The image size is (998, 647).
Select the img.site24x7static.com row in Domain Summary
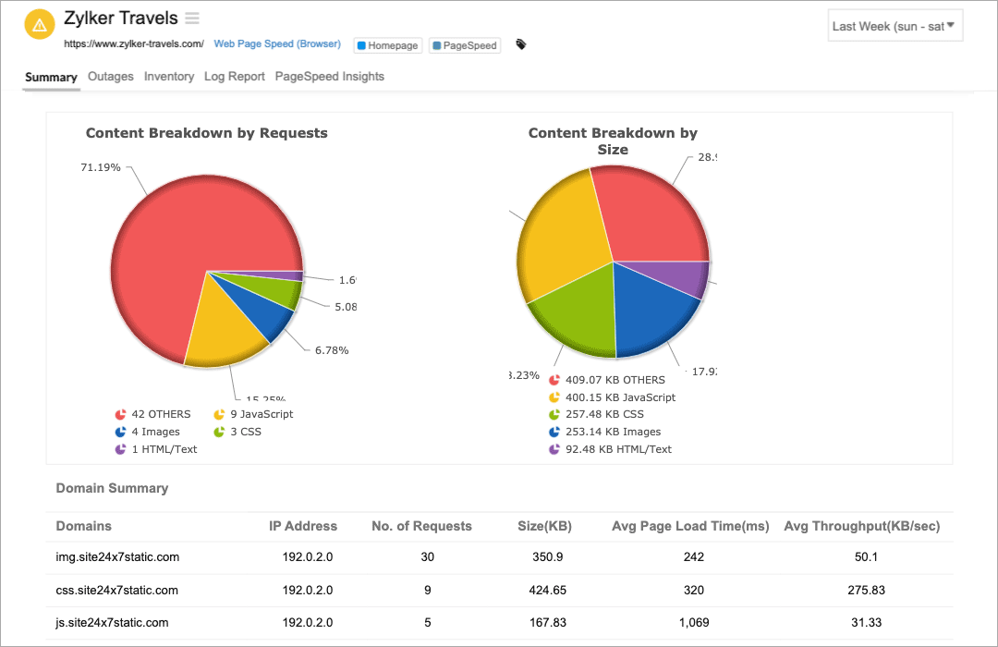pyautogui.click(x=116, y=557)
